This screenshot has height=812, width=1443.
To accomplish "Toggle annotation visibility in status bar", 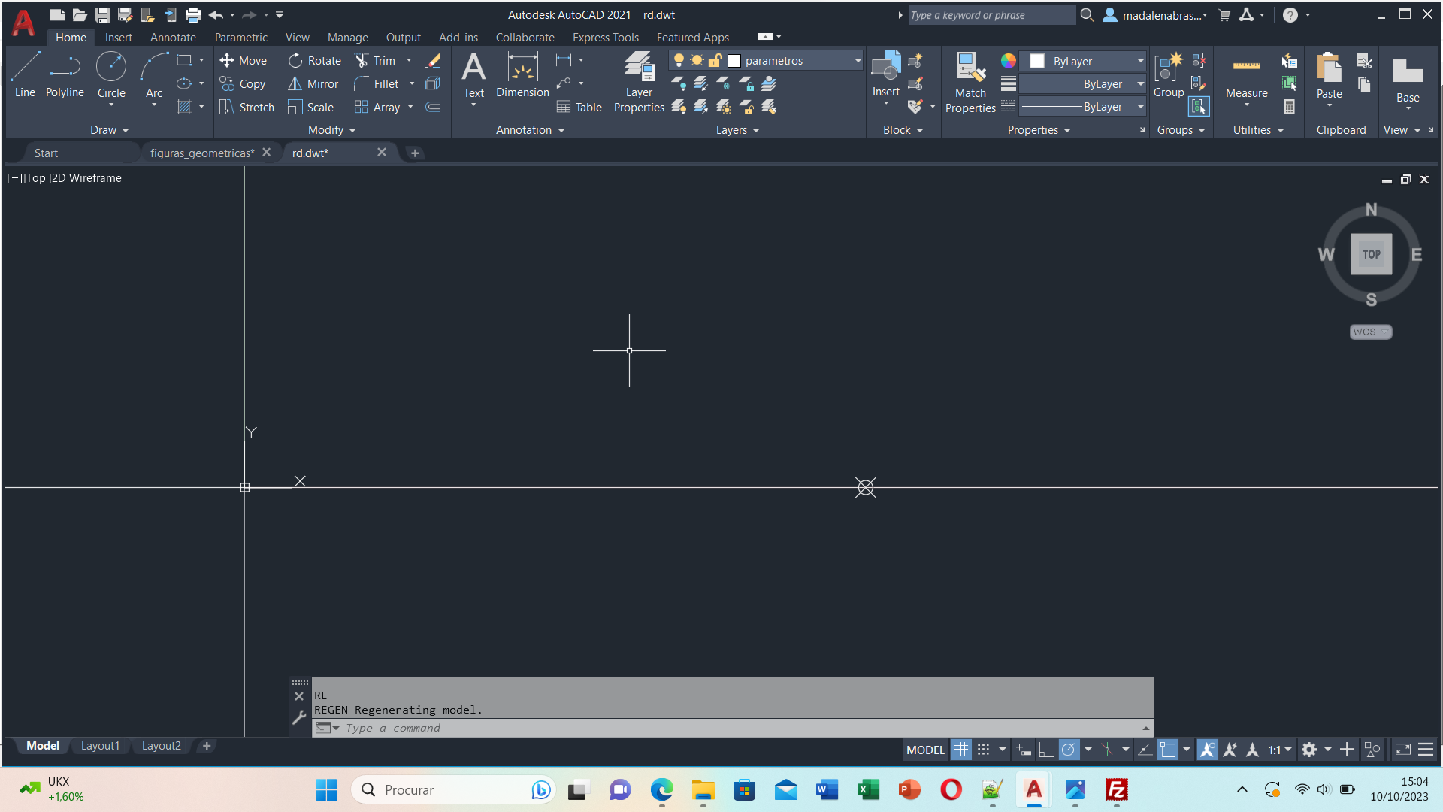I will point(1207,750).
